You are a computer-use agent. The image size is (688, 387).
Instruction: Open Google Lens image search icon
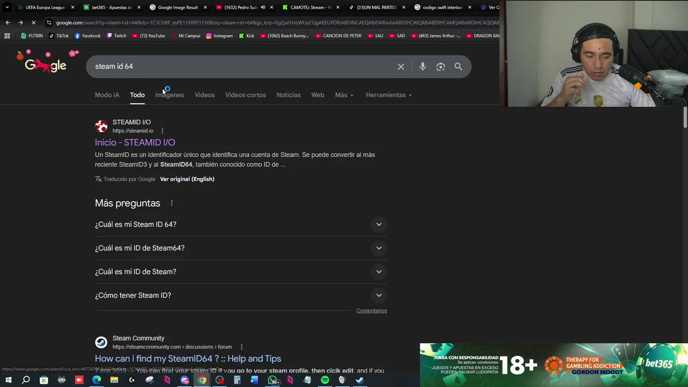click(441, 67)
